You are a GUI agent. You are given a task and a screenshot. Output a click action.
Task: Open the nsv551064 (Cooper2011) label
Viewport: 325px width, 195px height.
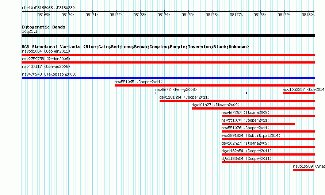(x=46, y=51)
